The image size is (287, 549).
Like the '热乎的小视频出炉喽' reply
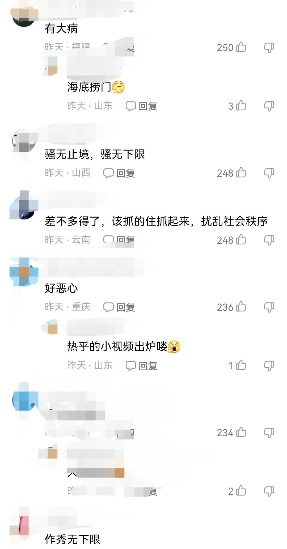click(241, 365)
